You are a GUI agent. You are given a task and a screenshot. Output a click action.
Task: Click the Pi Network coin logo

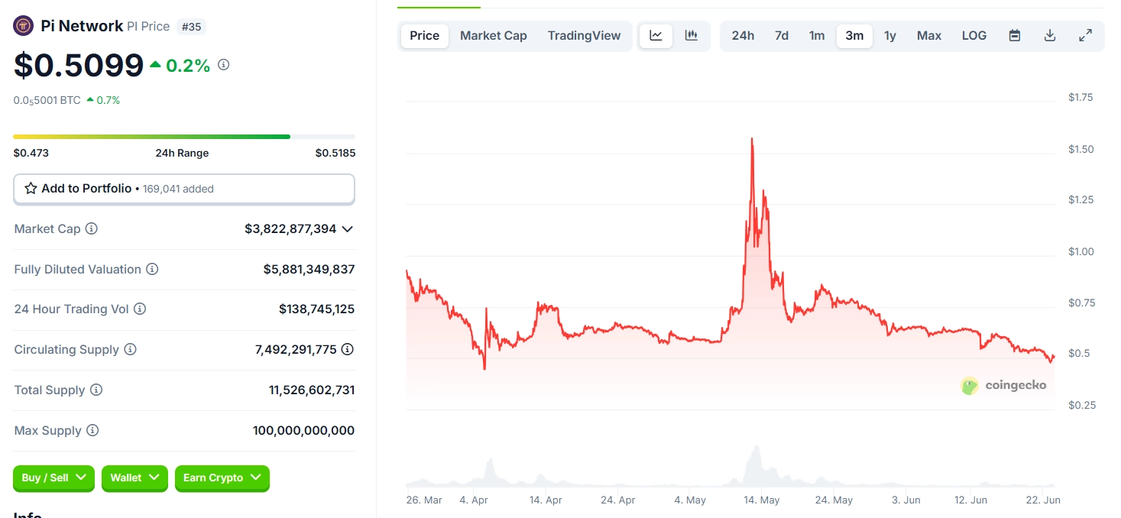tap(24, 26)
